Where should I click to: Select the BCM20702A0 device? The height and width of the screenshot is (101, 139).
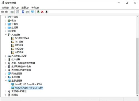(22, 38)
